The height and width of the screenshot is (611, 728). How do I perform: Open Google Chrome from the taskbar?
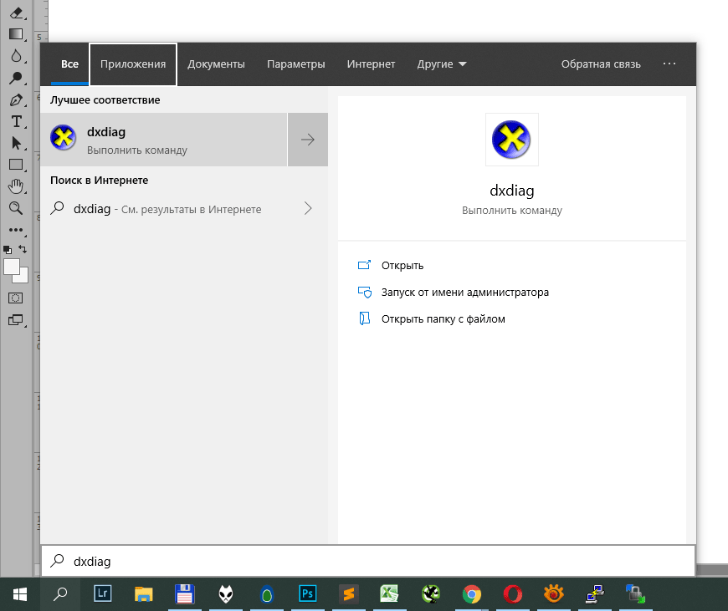click(472, 594)
